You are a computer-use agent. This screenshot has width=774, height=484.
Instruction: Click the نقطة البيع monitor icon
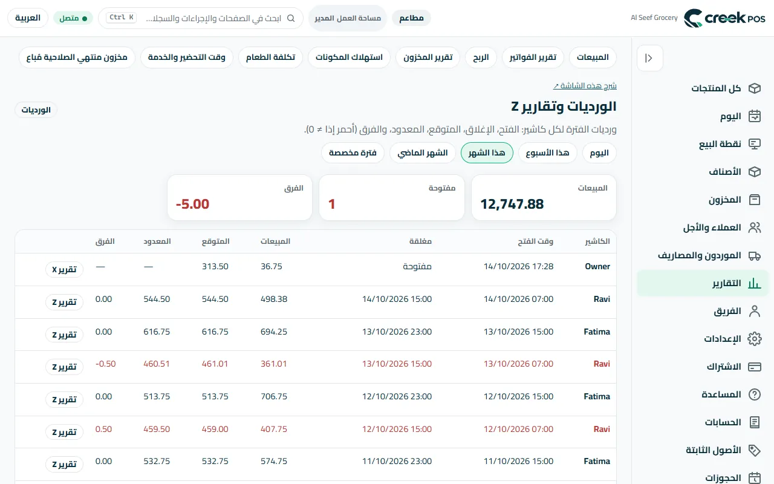(754, 144)
